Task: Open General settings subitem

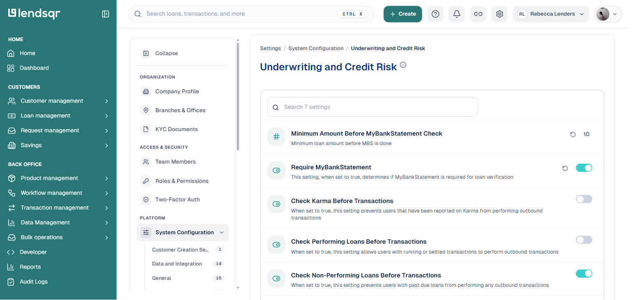Action: [x=188, y=278]
